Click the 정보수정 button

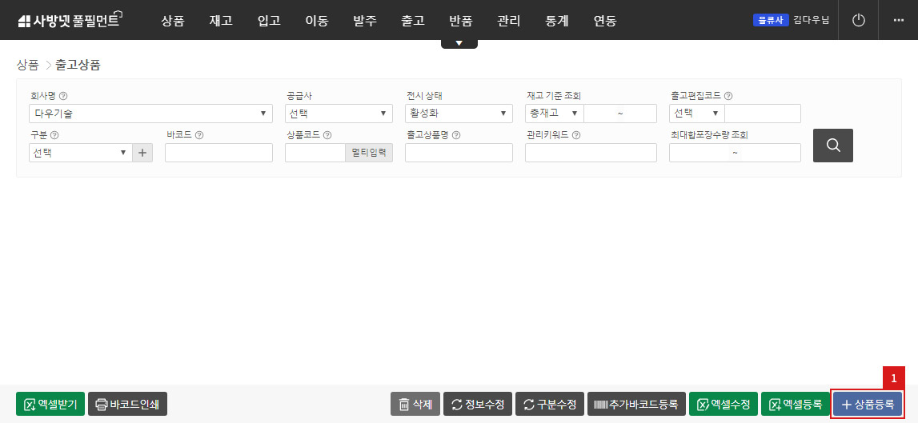click(478, 404)
